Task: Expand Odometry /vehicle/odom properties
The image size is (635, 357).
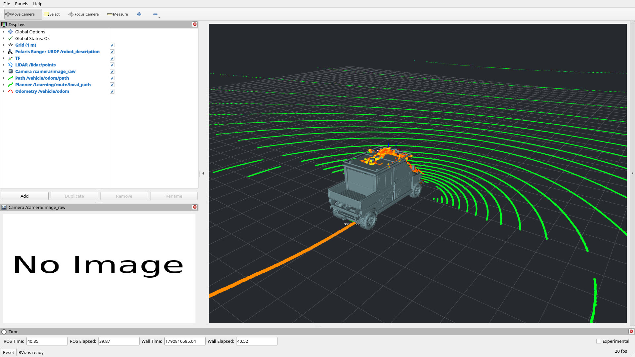Action: coord(4,91)
